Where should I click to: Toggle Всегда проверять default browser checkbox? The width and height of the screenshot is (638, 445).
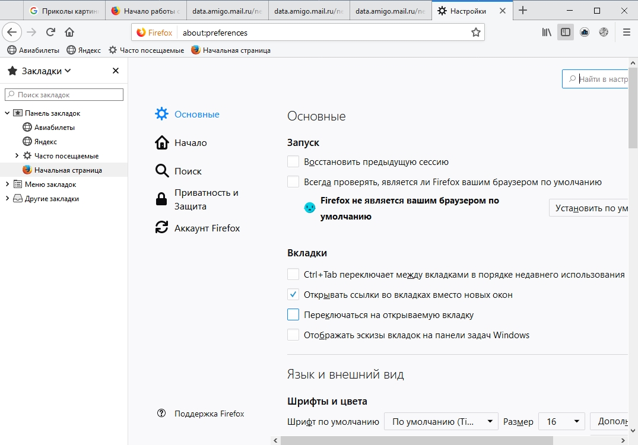[x=293, y=182]
